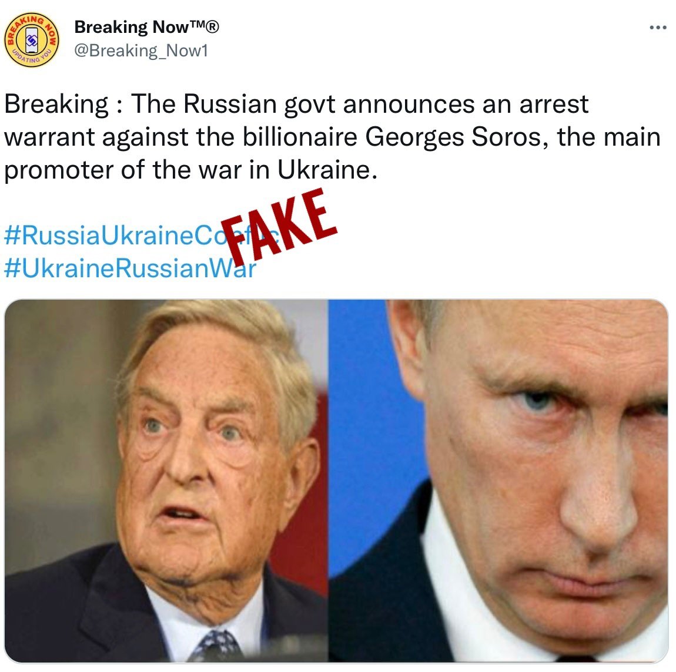
Task: Click the Breaking Now circular profile avatar
Action: tap(32, 39)
